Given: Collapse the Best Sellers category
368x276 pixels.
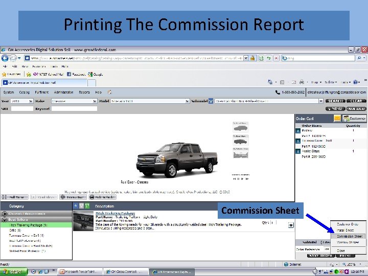Looking at the screenshot, I should [x=4, y=220].
